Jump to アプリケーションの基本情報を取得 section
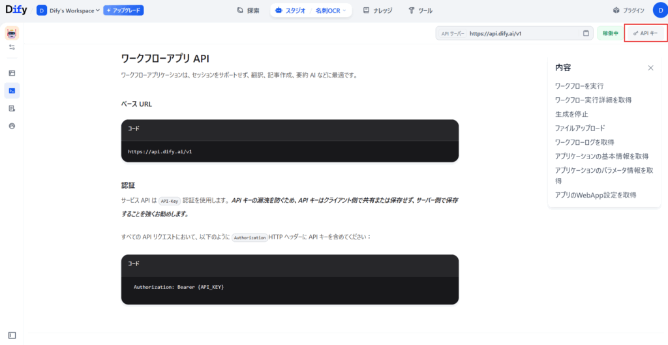This screenshot has width=668, height=345. tap(601, 157)
